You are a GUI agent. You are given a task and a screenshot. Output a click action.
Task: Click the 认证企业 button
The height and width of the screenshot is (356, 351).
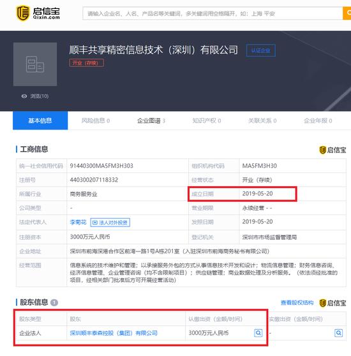pyautogui.click(x=260, y=50)
